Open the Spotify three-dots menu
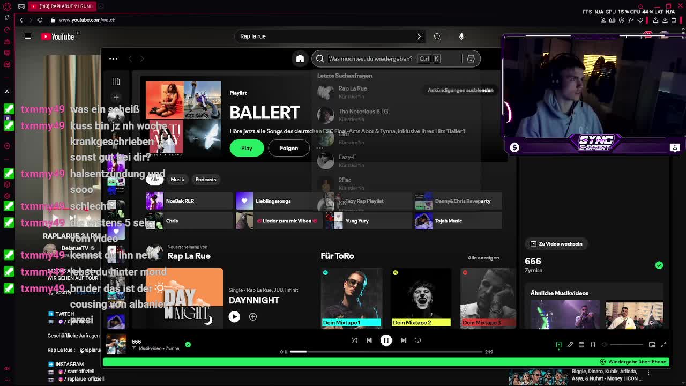The width and height of the screenshot is (686, 386). click(113, 58)
